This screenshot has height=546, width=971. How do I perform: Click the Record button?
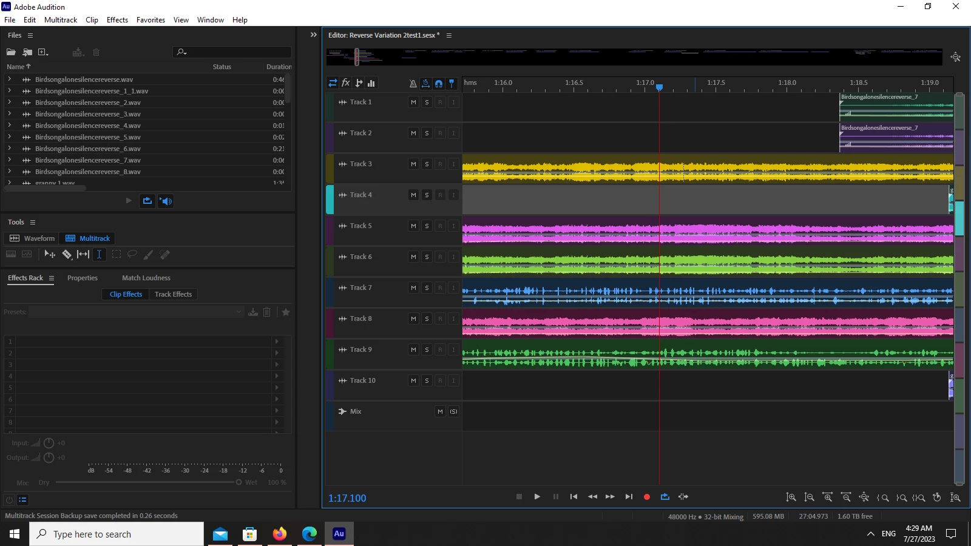coord(647,497)
